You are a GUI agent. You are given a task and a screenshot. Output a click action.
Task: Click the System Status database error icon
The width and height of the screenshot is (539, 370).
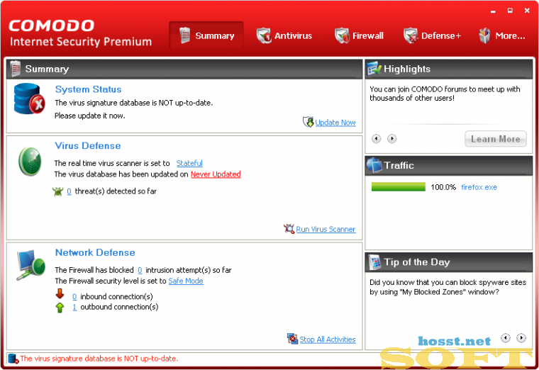(x=29, y=99)
